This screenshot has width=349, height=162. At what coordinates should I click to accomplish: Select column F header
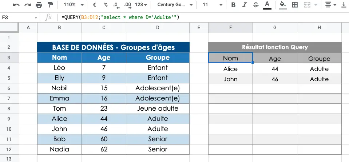[230, 28]
